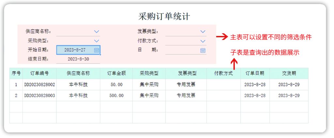Click the 结束日期: filter label
Screen dimensions: 334x138
(38, 59)
